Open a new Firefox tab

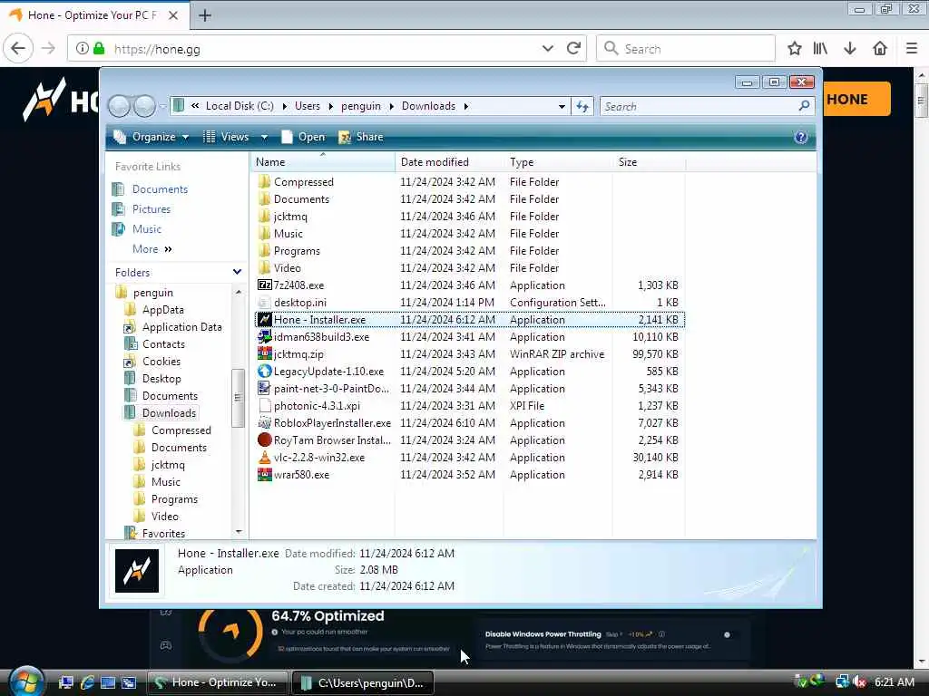coord(204,15)
